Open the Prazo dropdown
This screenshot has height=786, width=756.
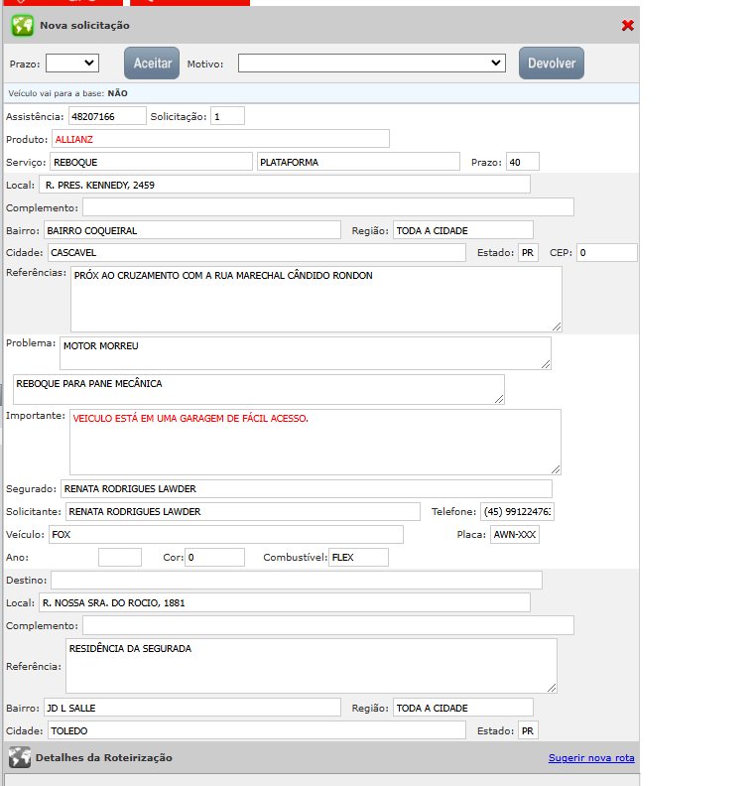point(72,64)
